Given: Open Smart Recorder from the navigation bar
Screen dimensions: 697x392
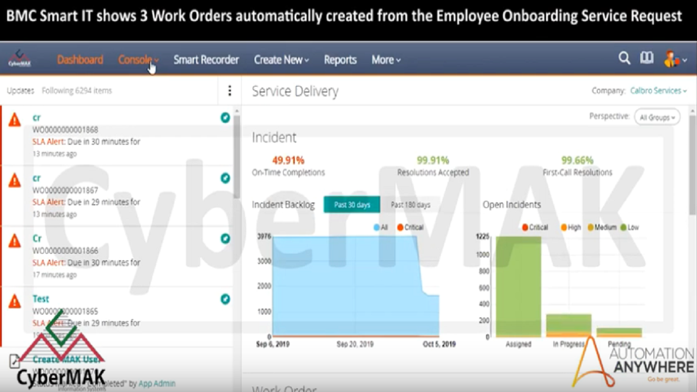Looking at the screenshot, I should pos(206,60).
